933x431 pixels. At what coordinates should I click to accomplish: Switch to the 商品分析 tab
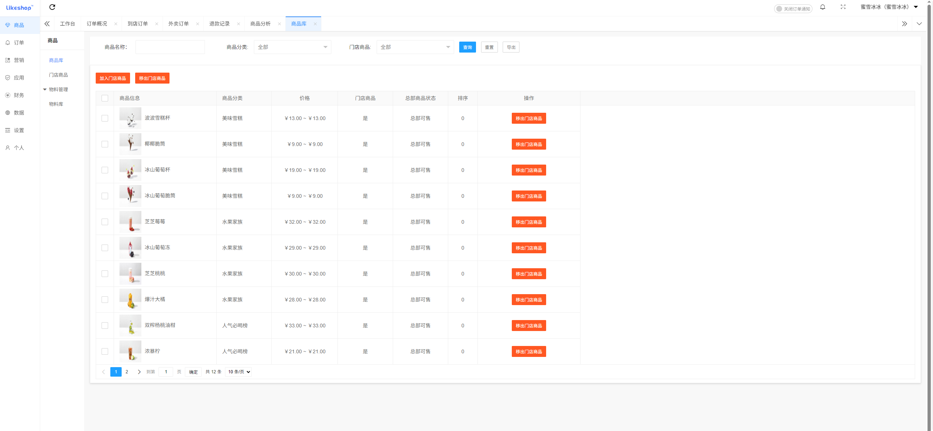click(x=260, y=23)
